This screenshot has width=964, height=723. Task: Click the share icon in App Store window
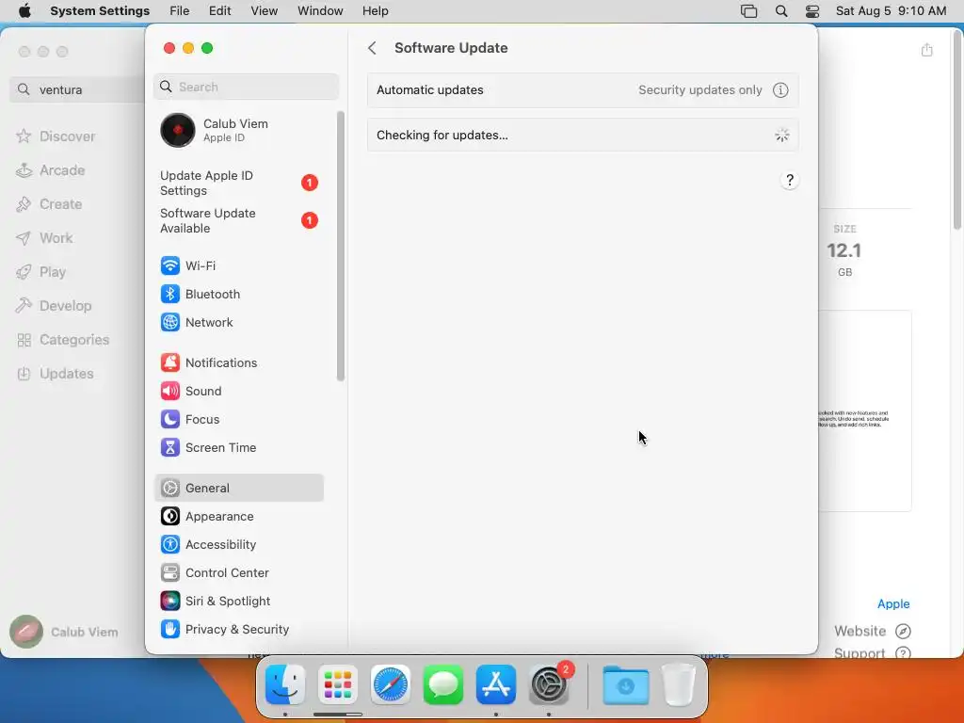927,50
